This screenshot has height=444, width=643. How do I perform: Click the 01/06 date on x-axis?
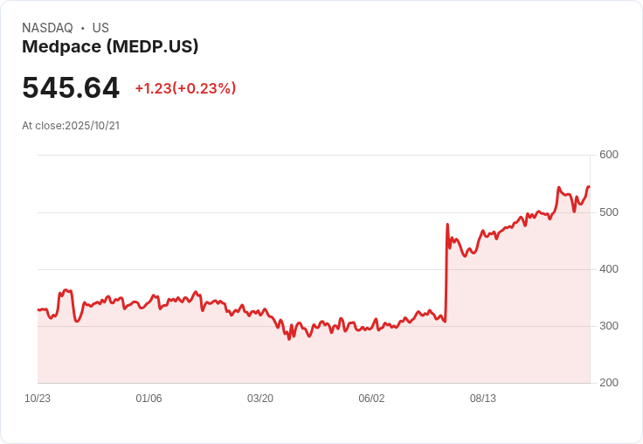(149, 399)
